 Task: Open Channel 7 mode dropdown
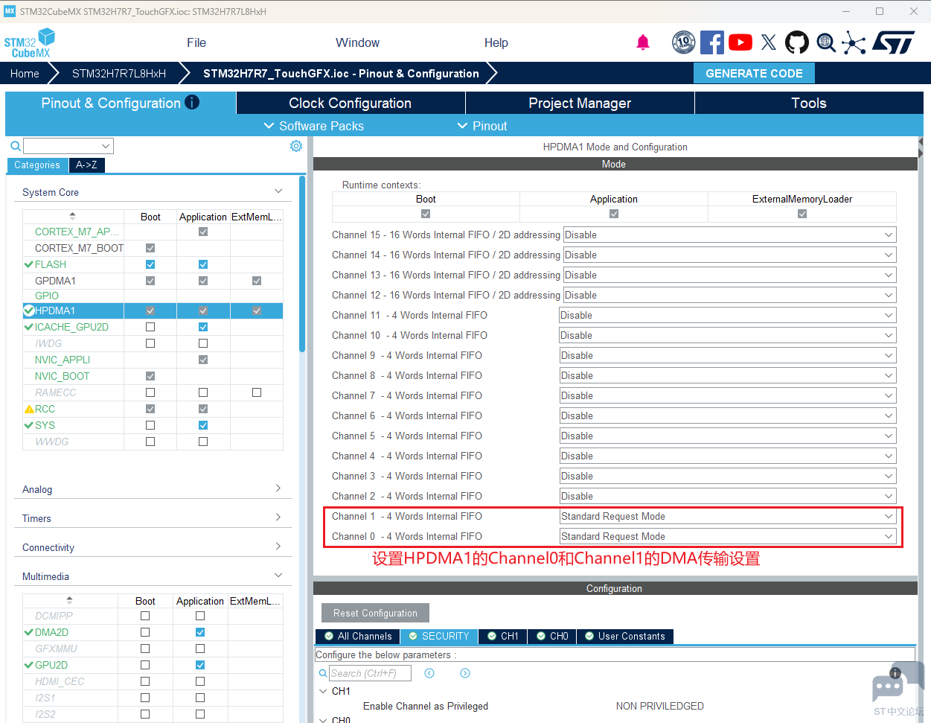pos(728,395)
